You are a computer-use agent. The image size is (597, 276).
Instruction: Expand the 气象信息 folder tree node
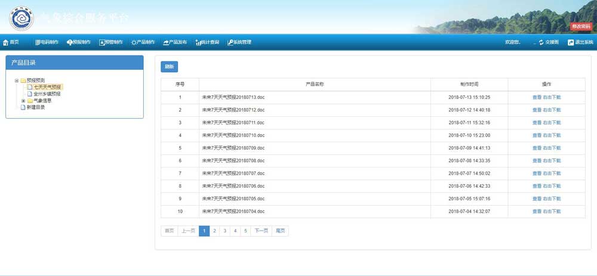(x=23, y=101)
